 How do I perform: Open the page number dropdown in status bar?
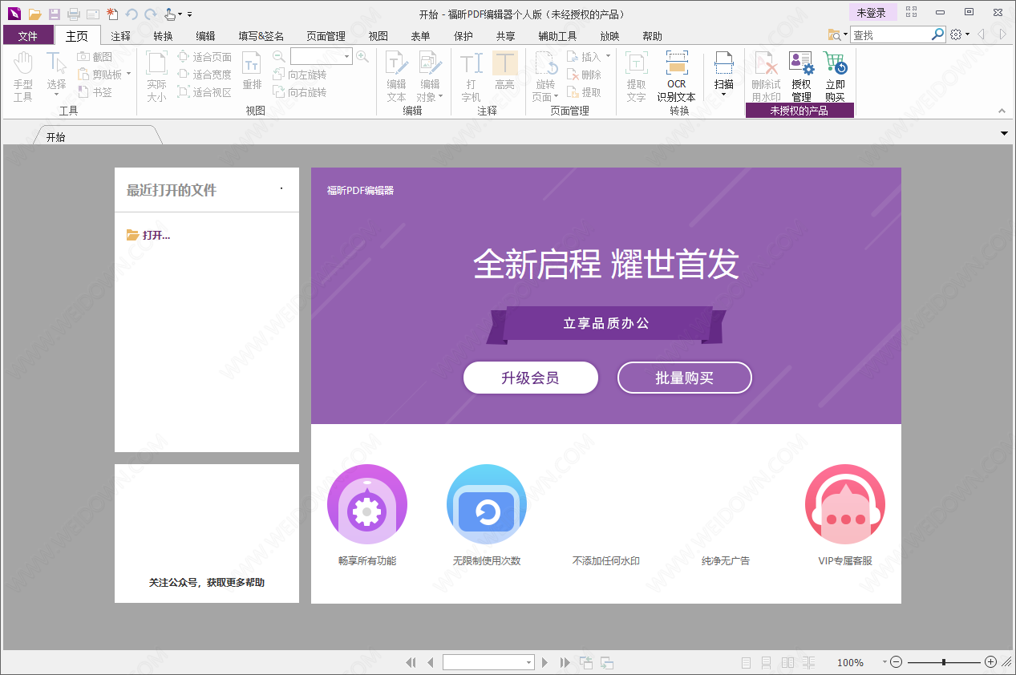[x=528, y=663]
